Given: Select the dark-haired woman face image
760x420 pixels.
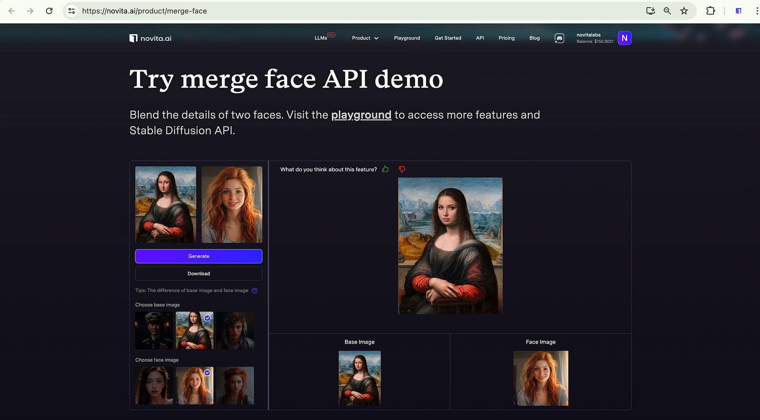Looking at the screenshot, I should click(x=154, y=385).
